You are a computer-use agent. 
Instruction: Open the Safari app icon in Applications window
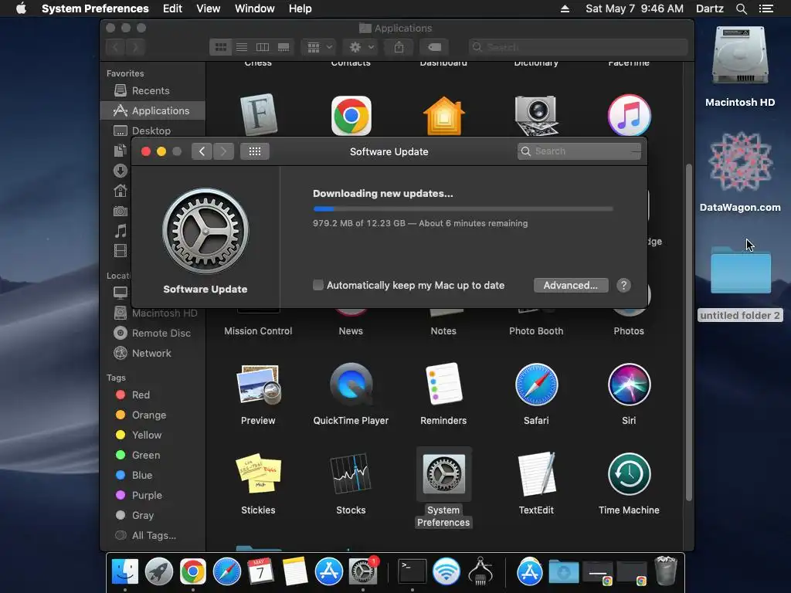(536, 385)
